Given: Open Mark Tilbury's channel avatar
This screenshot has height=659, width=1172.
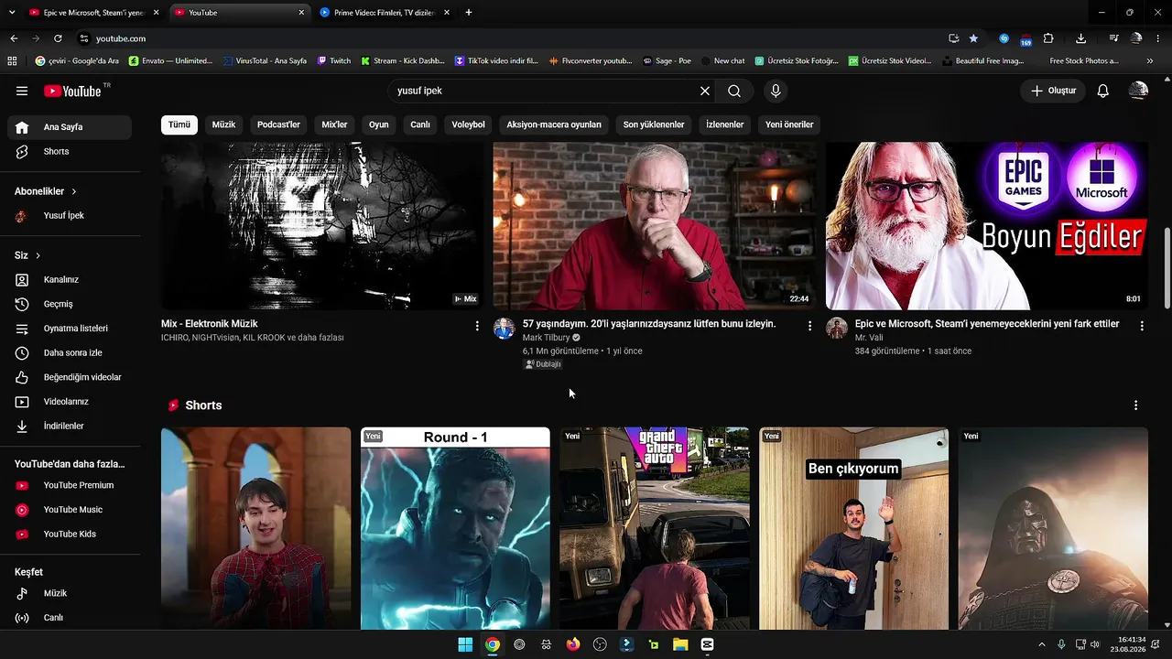Looking at the screenshot, I should tap(504, 329).
